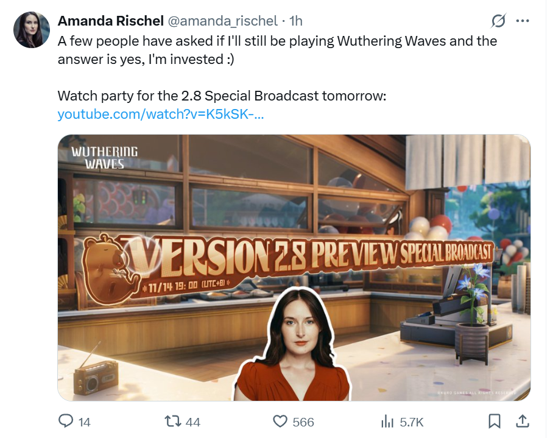The image size is (550, 438).
Task: Click the reply count 14
Action: (85, 422)
